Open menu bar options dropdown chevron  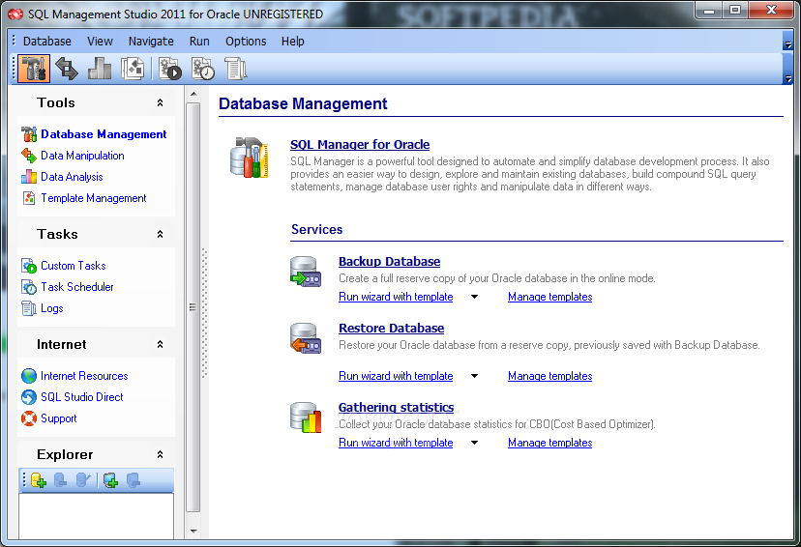point(787,42)
